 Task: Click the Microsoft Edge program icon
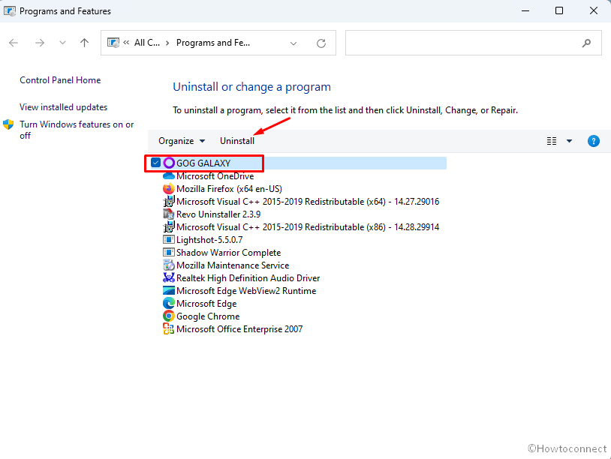point(169,303)
